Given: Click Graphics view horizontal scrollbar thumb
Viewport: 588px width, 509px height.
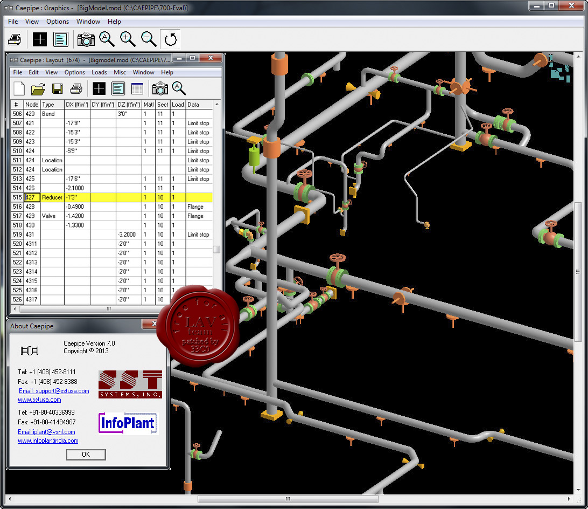Looking at the screenshot, I should pos(288,499).
